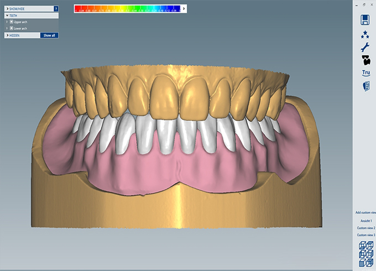Expand the SHOW/HIDE panel header

point(7,9)
